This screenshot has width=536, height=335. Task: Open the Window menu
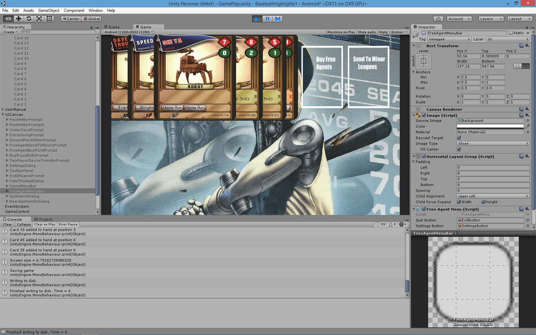pyautogui.click(x=96, y=11)
